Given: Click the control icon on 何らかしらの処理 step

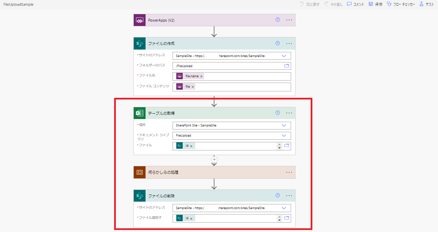Looking at the screenshot, I should click(x=139, y=172).
